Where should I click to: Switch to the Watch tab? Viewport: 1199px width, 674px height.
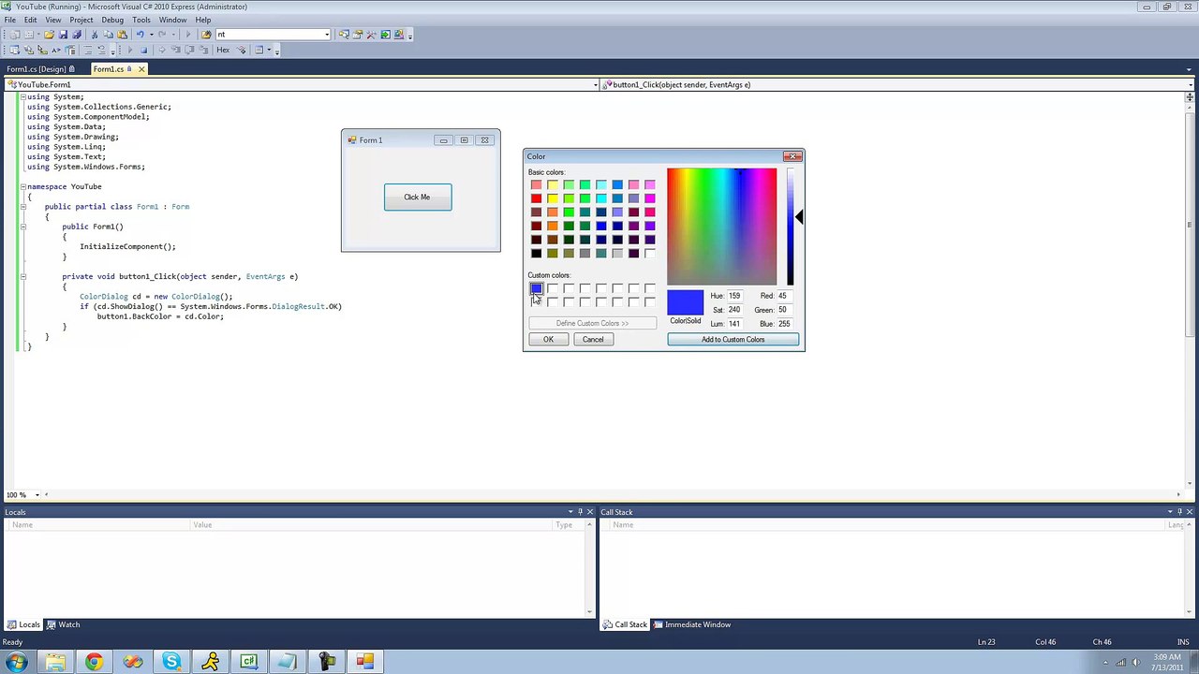(x=64, y=624)
